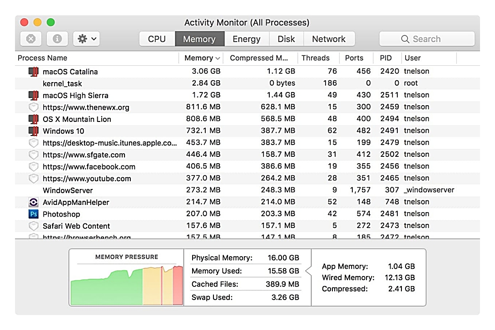Click the 2.84 GB memory value
The image size is (495, 330).
(x=206, y=83)
